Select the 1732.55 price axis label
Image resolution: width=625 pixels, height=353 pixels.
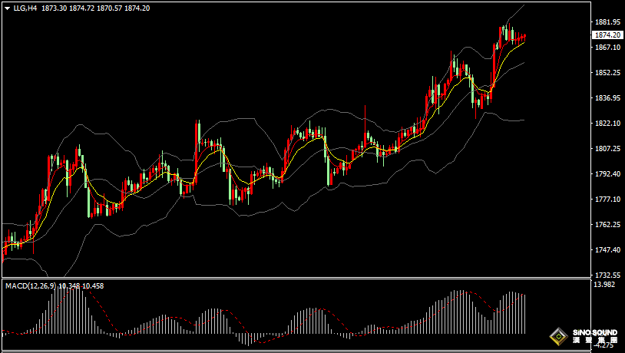pos(607,275)
